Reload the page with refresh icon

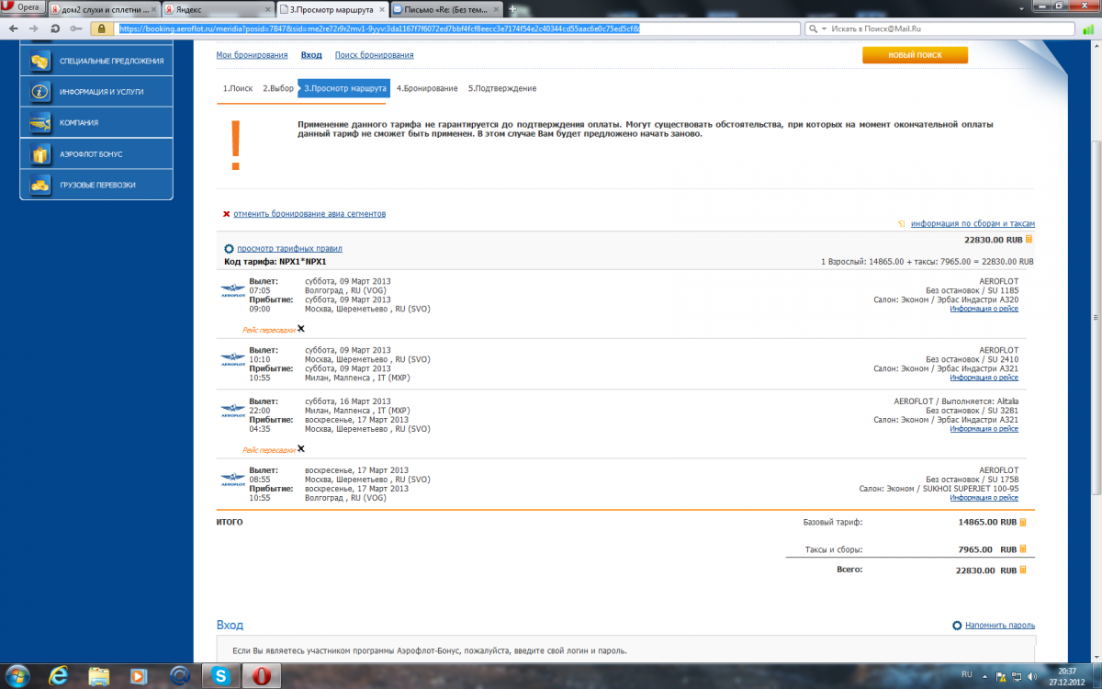click(x=56, y=28)
